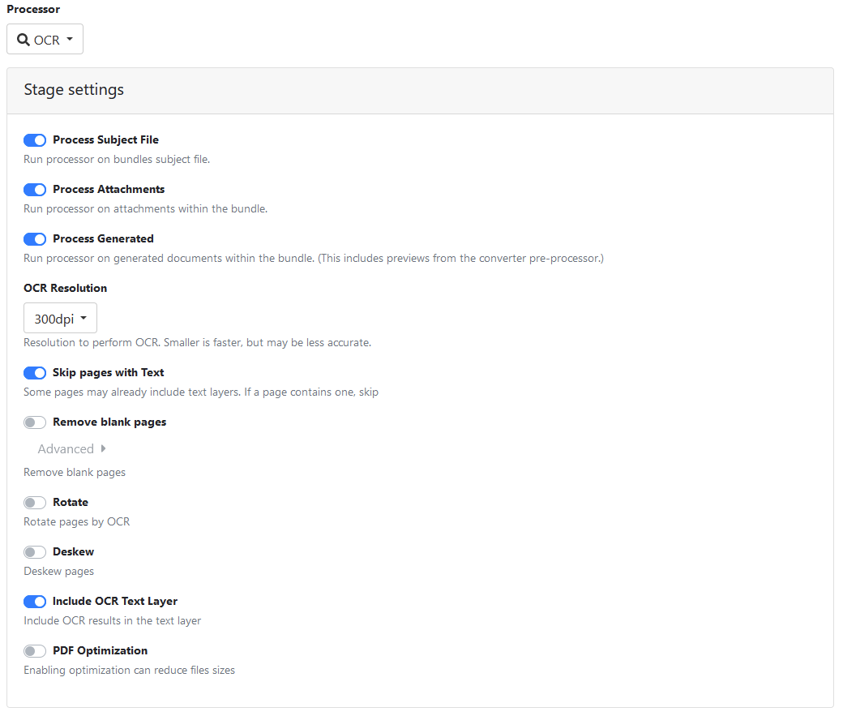Click the PDF Optimization label
The height and width of the screenshot is (716, 843).
coord(100,651)
